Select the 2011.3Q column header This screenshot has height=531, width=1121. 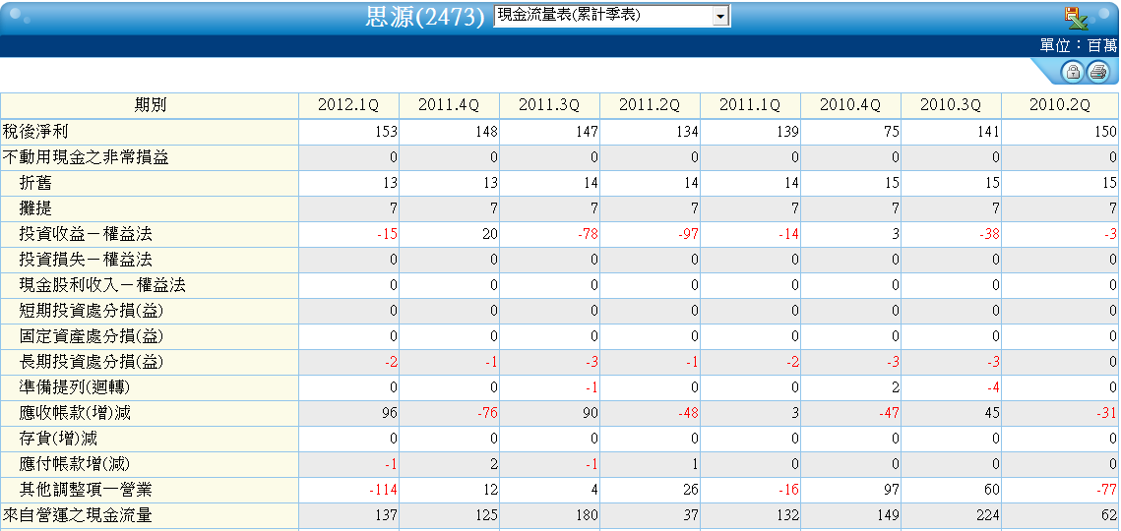[x=549, y=106]
